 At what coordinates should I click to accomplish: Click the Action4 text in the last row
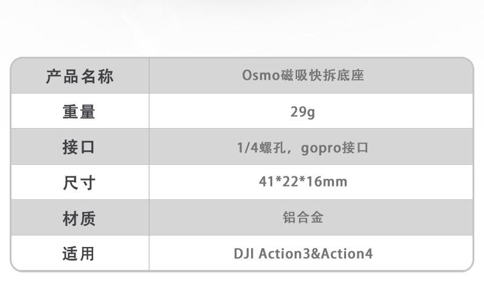click(x=347, y=253)
